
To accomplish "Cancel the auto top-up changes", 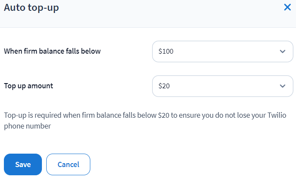I will pos(68,164).
